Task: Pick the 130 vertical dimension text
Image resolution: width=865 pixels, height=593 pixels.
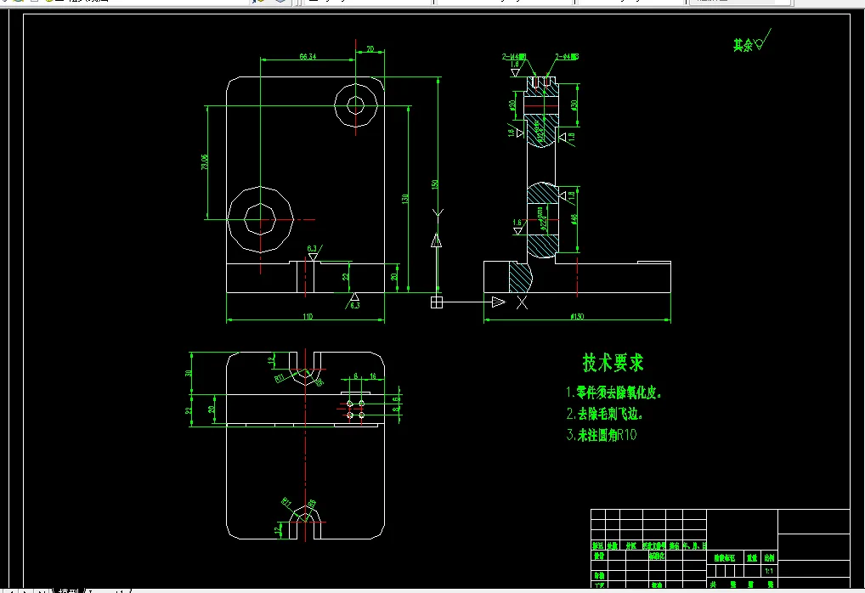Action: (405, 199)
